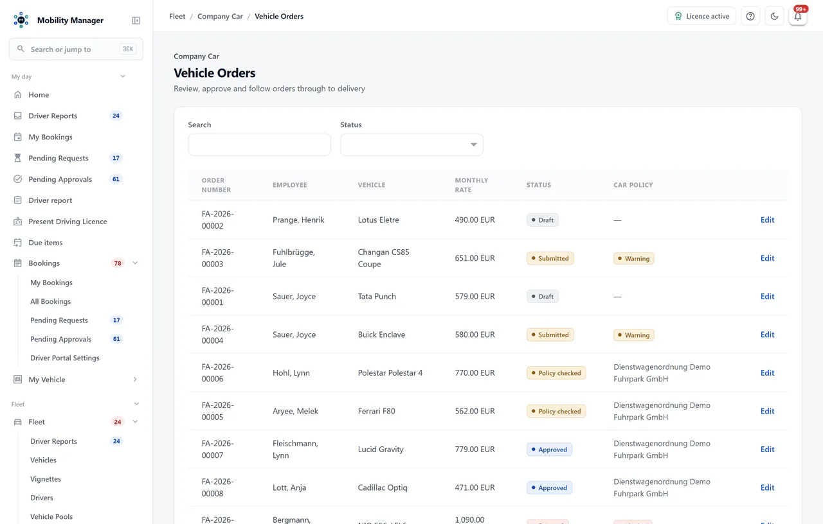This screenshot has height=524, width=823.
Task: Click the Home house icon
Action: coord(18,94)
